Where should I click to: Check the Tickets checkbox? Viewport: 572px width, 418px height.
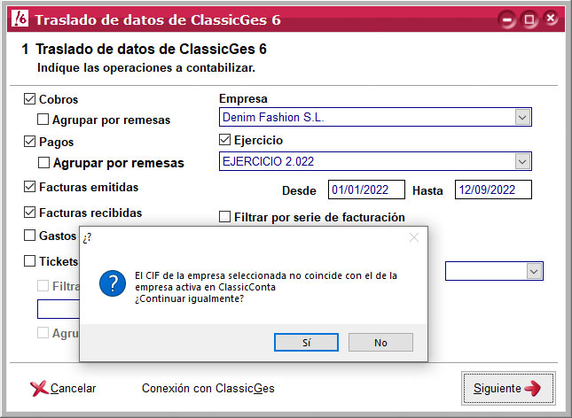tap(29, 261)
